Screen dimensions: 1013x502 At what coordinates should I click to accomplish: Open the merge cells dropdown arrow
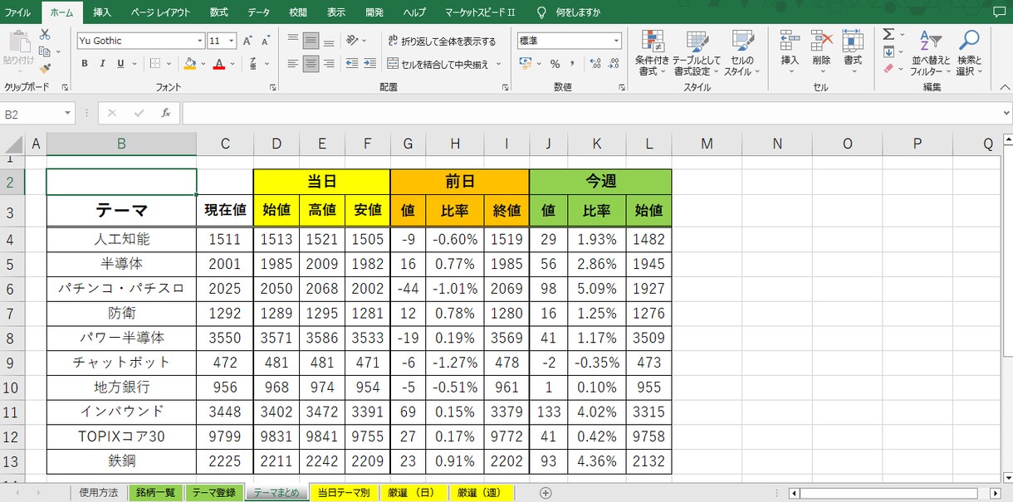tap(499, 64)
